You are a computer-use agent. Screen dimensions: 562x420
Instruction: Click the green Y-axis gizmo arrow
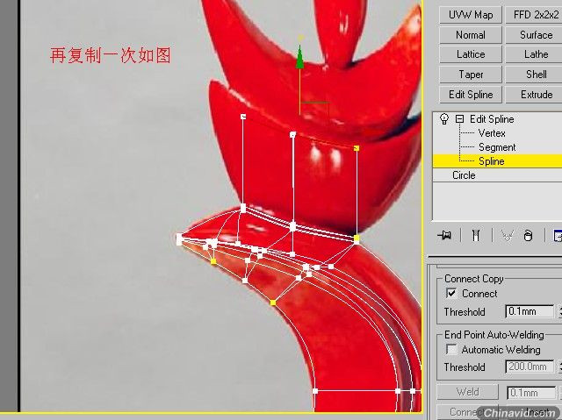[299, 59]
